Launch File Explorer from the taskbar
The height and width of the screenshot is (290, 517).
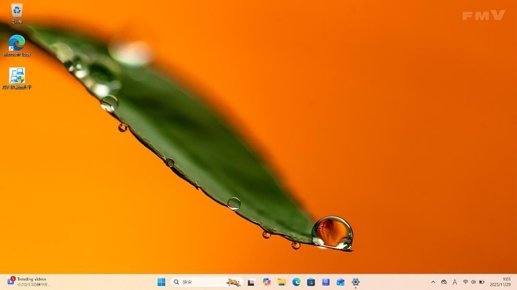tap(281, 281)
